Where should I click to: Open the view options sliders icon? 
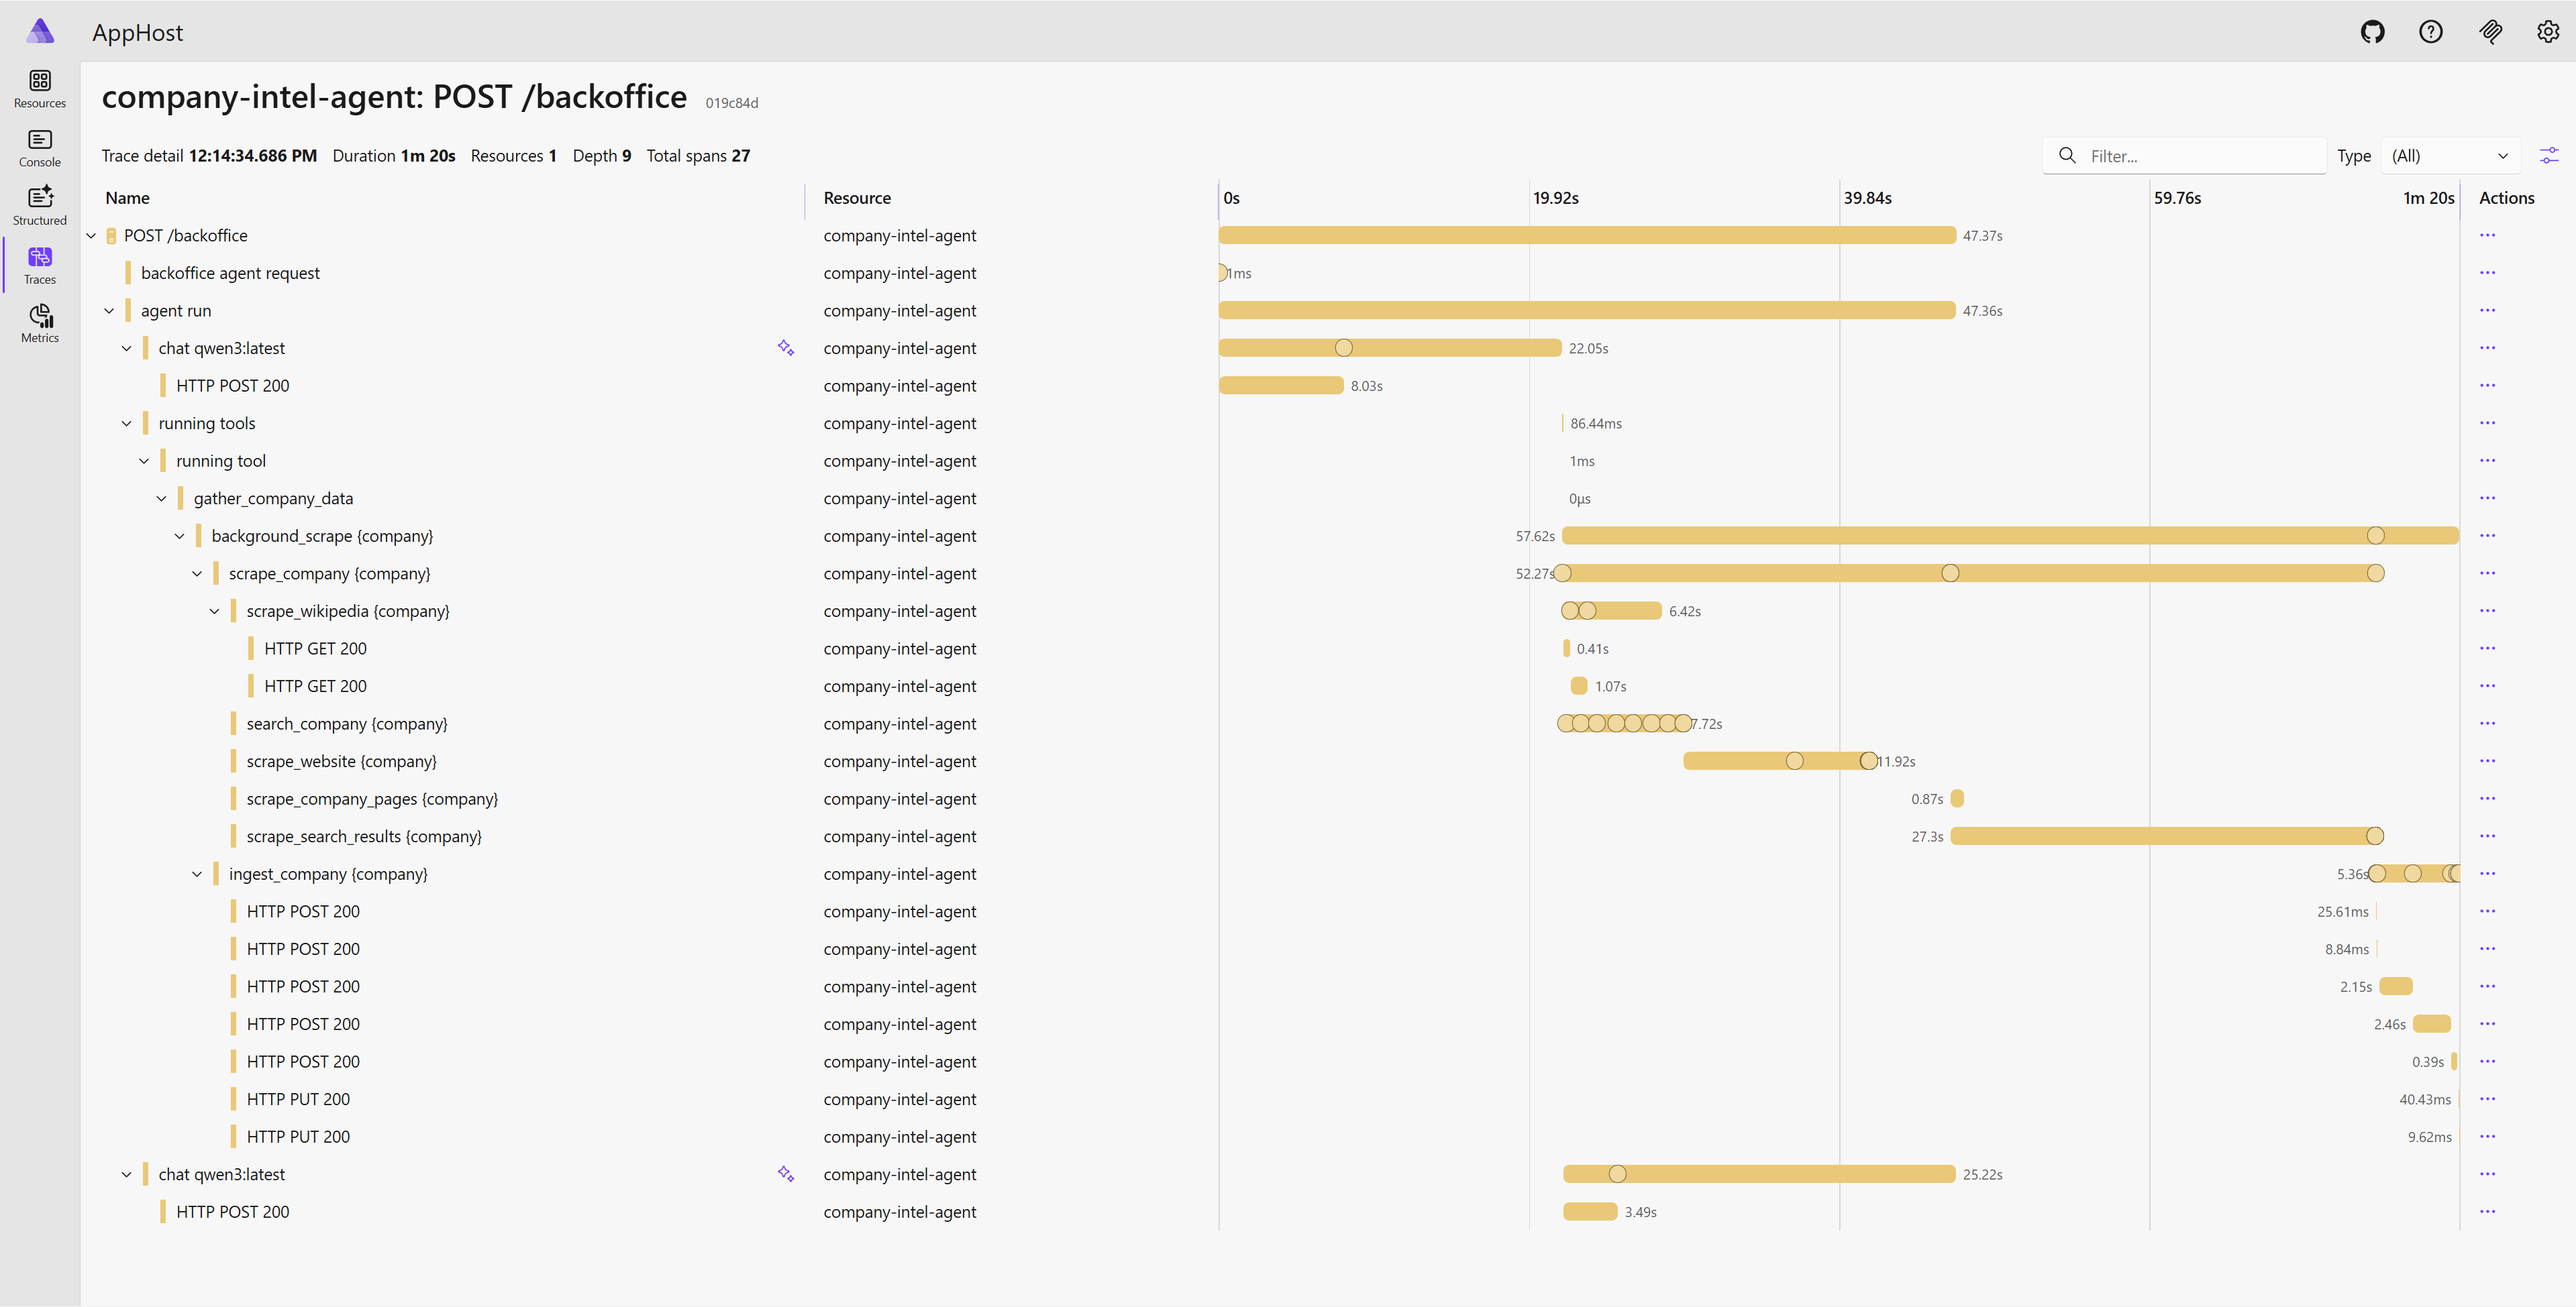click(2549, 156)
